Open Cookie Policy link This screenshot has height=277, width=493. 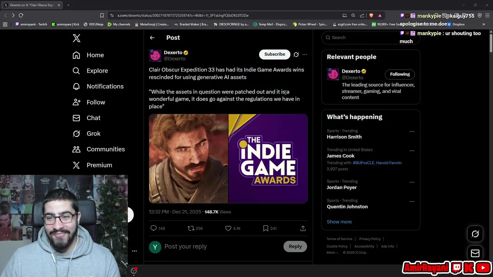[x=337, y=246]
